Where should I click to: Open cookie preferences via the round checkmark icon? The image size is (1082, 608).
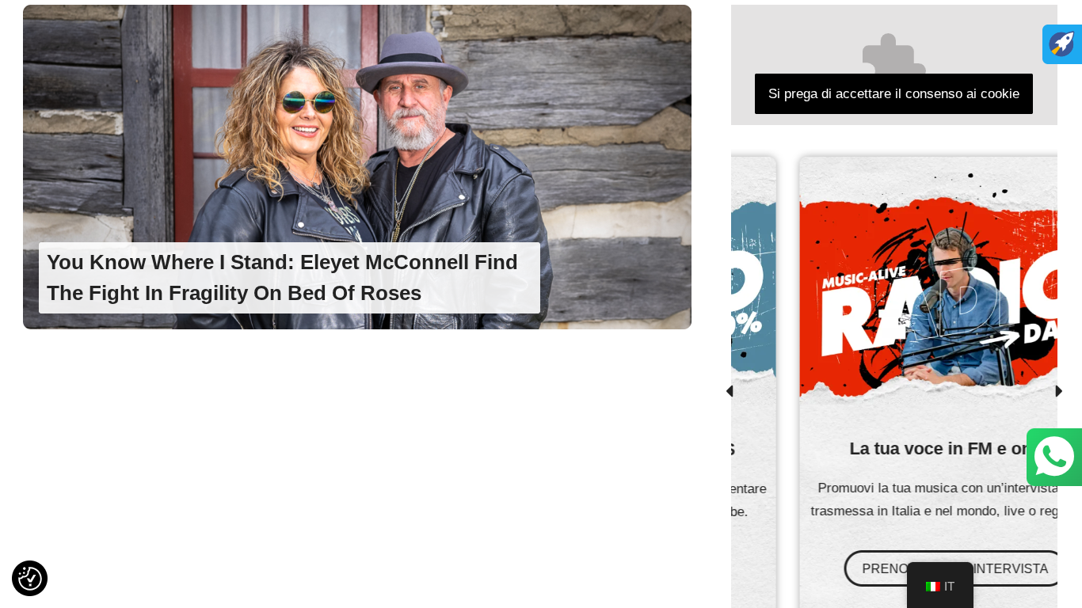[x=29, y=578]
